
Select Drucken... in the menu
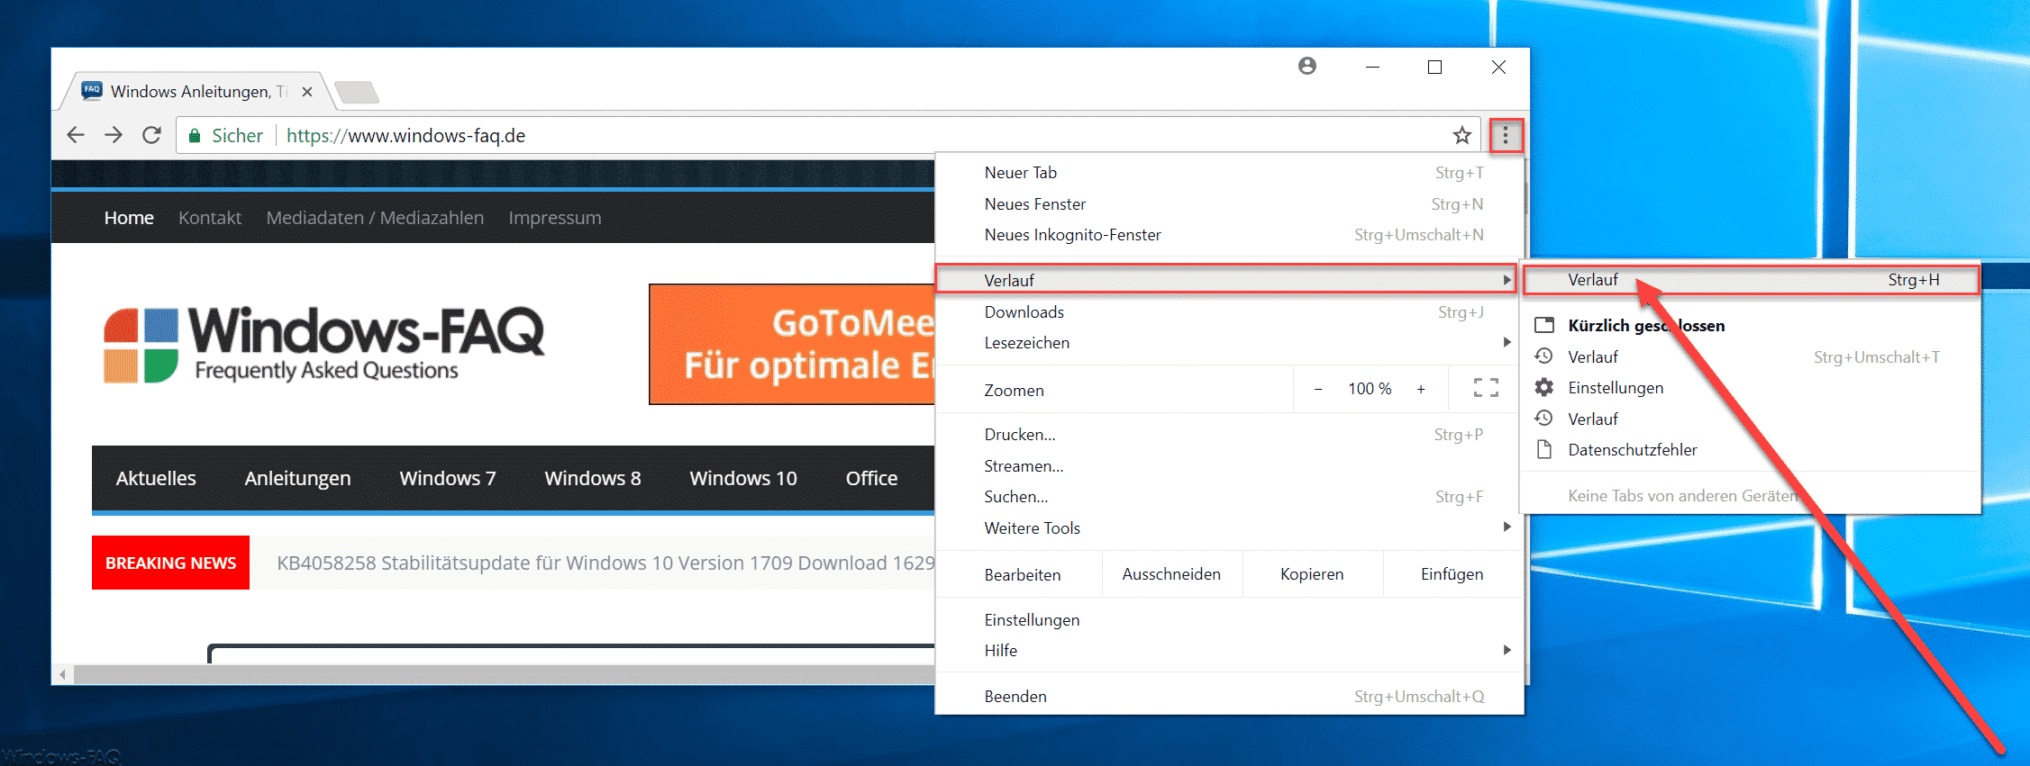point(1229,434)
